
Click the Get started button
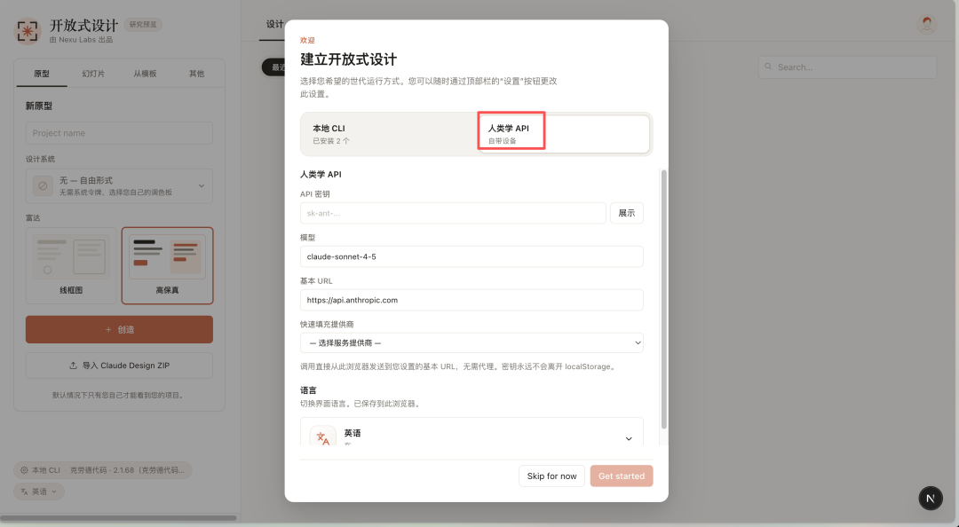tap(622, 476)
